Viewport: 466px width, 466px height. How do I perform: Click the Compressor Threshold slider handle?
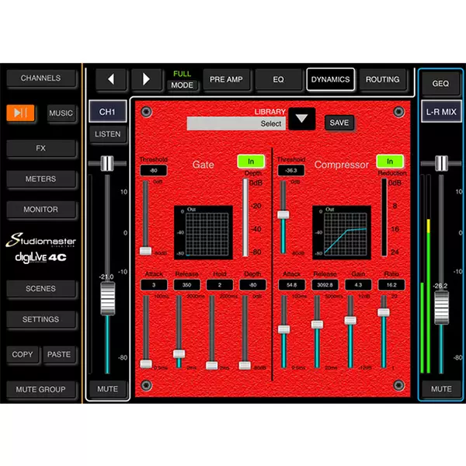[x=283, y=214]
